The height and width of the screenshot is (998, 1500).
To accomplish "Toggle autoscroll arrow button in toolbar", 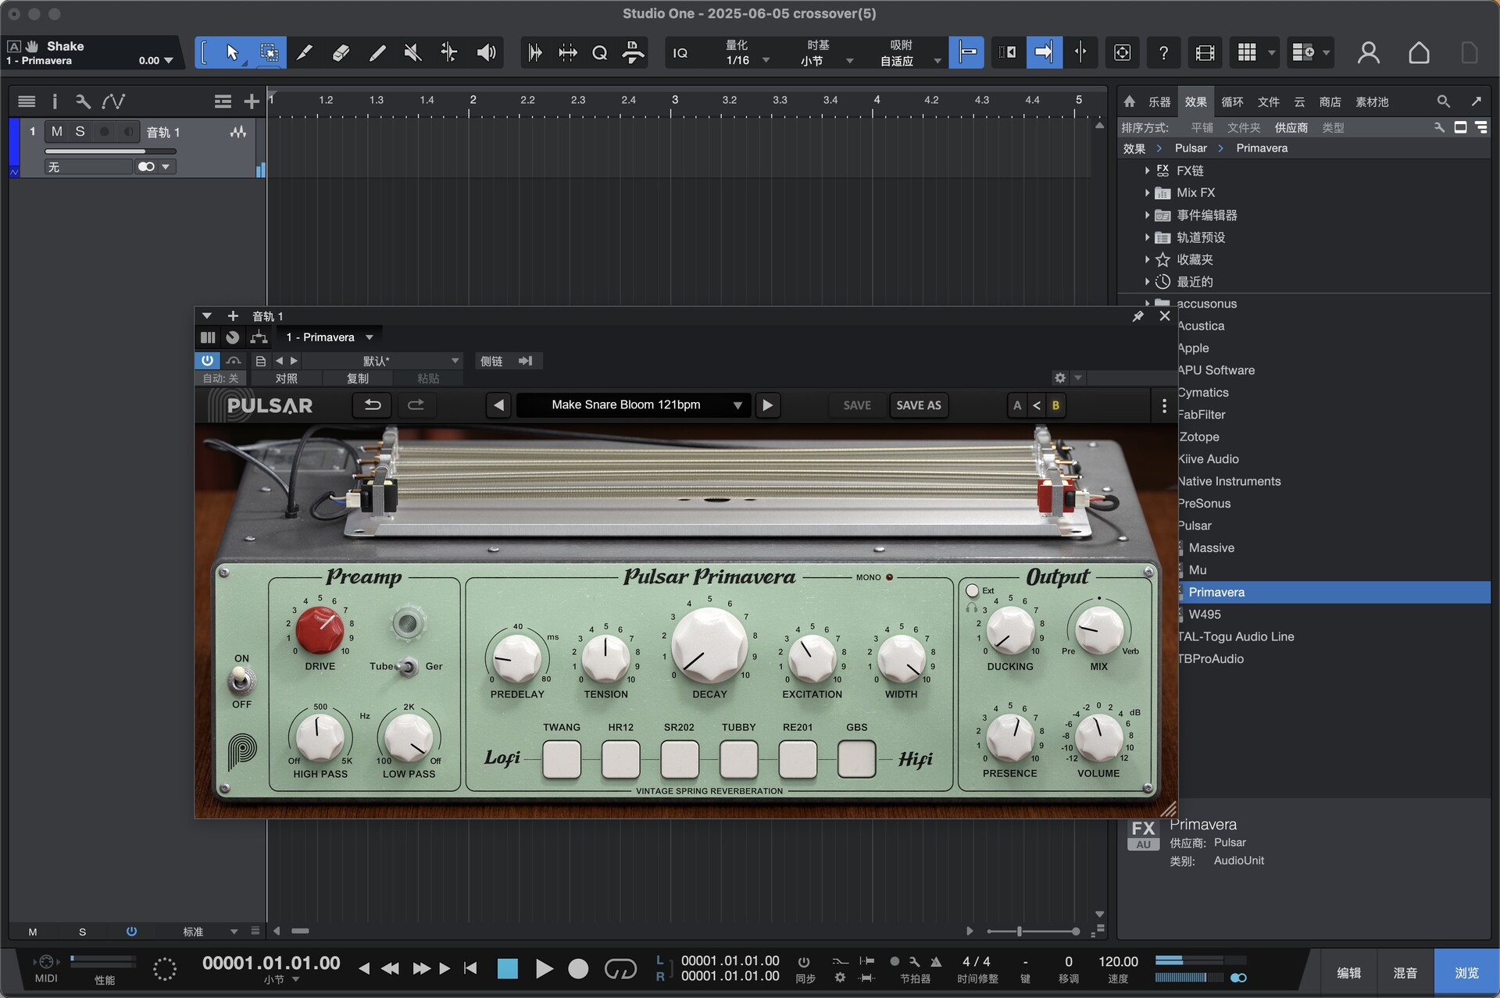I will (1044, 52).
